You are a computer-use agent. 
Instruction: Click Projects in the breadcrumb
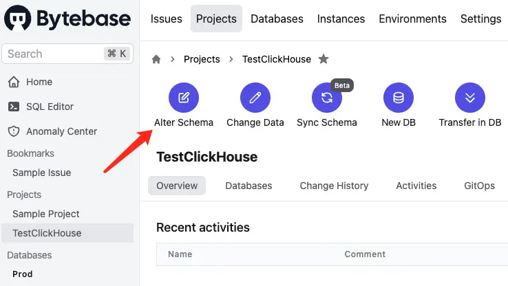[202, 59]
